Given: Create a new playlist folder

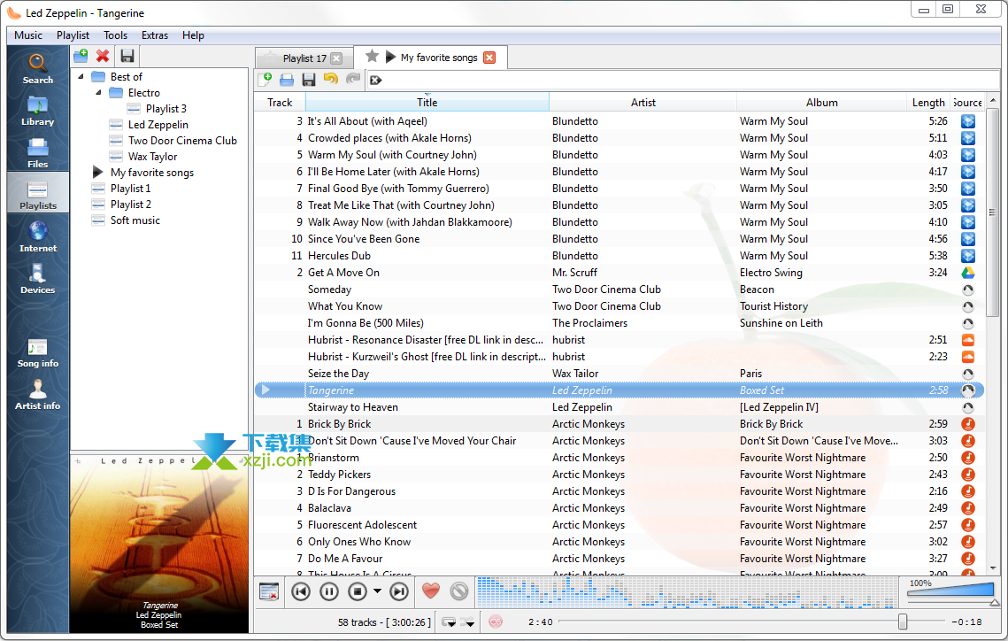Looking at the screenshot, I should (81, 56).
